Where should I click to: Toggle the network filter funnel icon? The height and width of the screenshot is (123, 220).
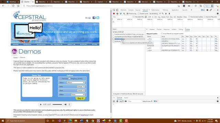click(x=121, y=14)
